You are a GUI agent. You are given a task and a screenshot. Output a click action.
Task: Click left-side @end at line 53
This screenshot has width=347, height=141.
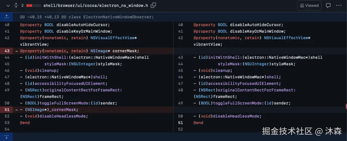coord(25,123)
